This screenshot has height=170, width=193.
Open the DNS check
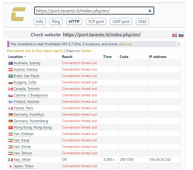point(142,21)
